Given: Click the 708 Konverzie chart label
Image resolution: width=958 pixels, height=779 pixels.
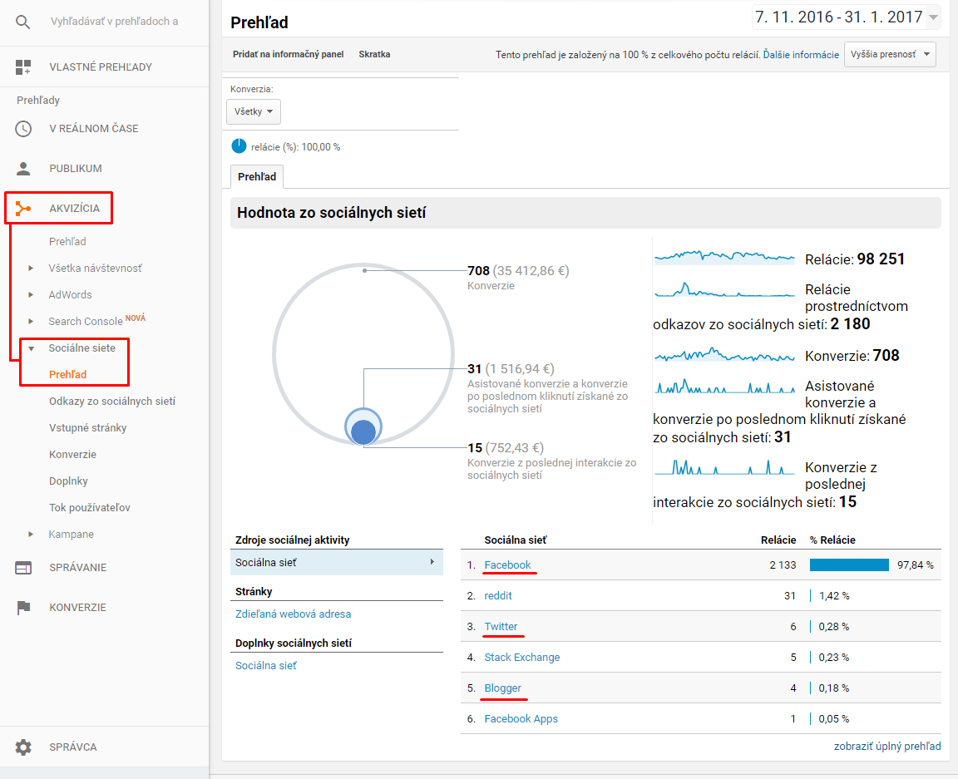Looking at the screenshot, I should 518,278.
